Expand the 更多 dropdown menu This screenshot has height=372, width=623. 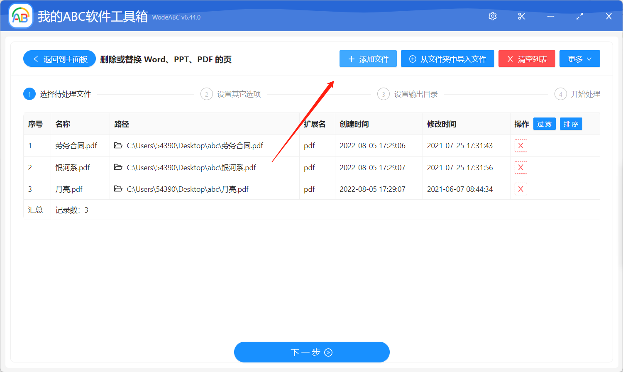click(579, 59)
